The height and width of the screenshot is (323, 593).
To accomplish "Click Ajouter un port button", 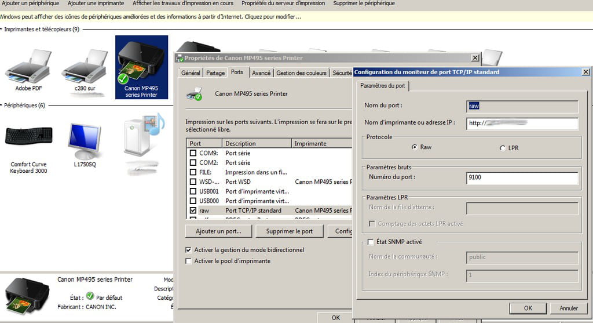I will (218, 231).
